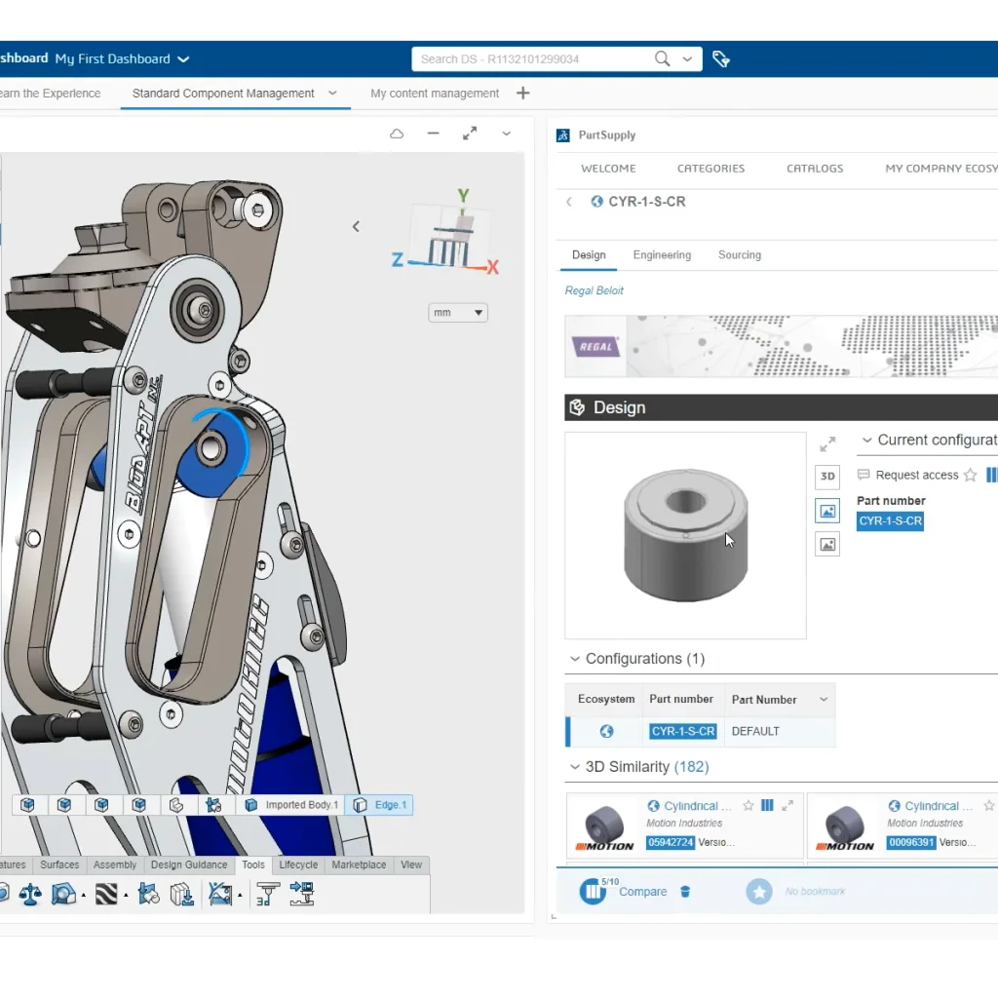Expand the part preview image to fullscreen
The image size is (998, 998).
point(827,444)
